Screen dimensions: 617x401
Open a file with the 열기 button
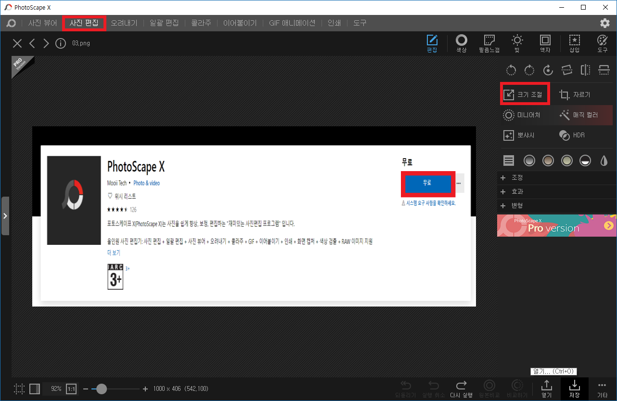tap(547, 389)
